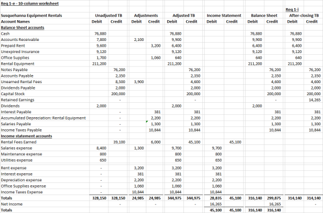Click the 'Salaries Payable' account name
323x213 pixels.
(x=16, y=124)
